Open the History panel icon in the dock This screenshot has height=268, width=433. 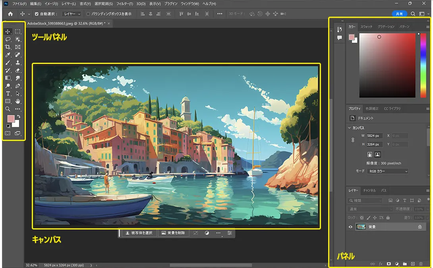pyautogui.click(x=339, y=29)
